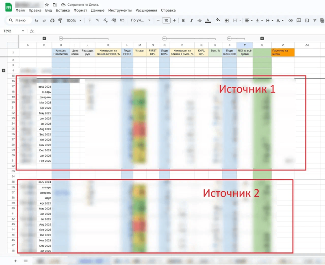Open the fill color picker
Screen dimensions: 325x265
(218, 20)
